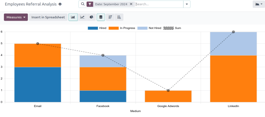This screenshot has width=265, height=117.
Task: Open the Measures dropdown
Action: tap(16, 17)
